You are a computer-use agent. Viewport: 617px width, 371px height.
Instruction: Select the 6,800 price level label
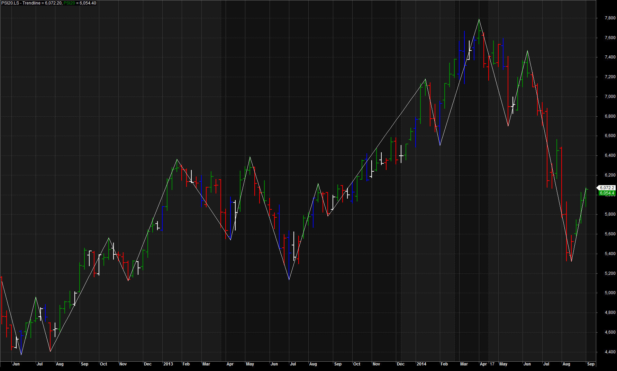pyautogui.click(x=610, y=116)
